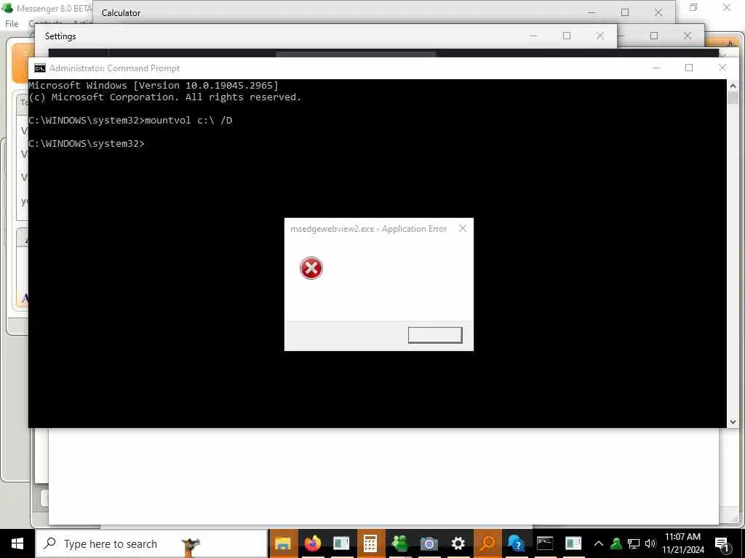
Task: Minimize the Administrator Command Prompt window
Action: 656,68
